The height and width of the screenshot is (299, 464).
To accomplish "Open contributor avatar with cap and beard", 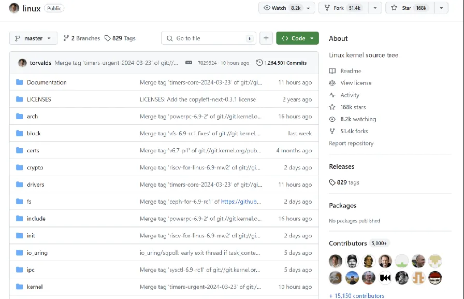I will click(352, 261).
